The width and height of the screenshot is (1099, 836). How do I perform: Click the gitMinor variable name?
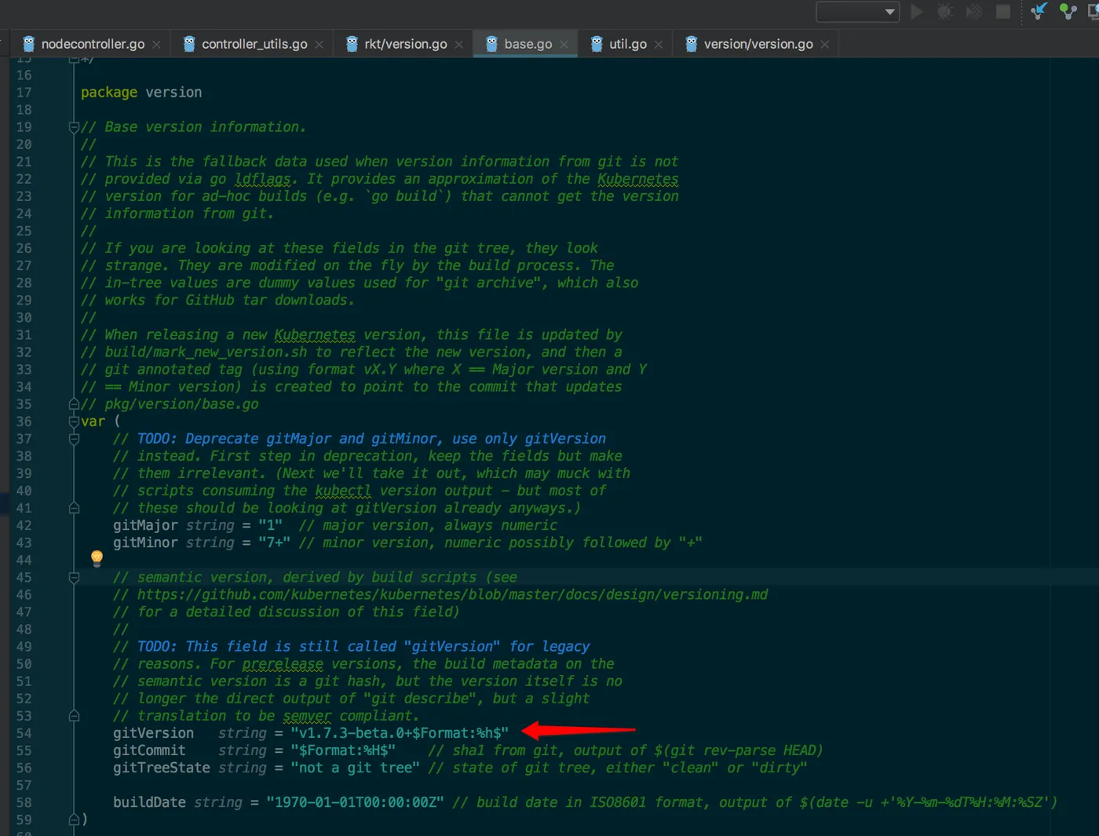click(x=145, y=542)
